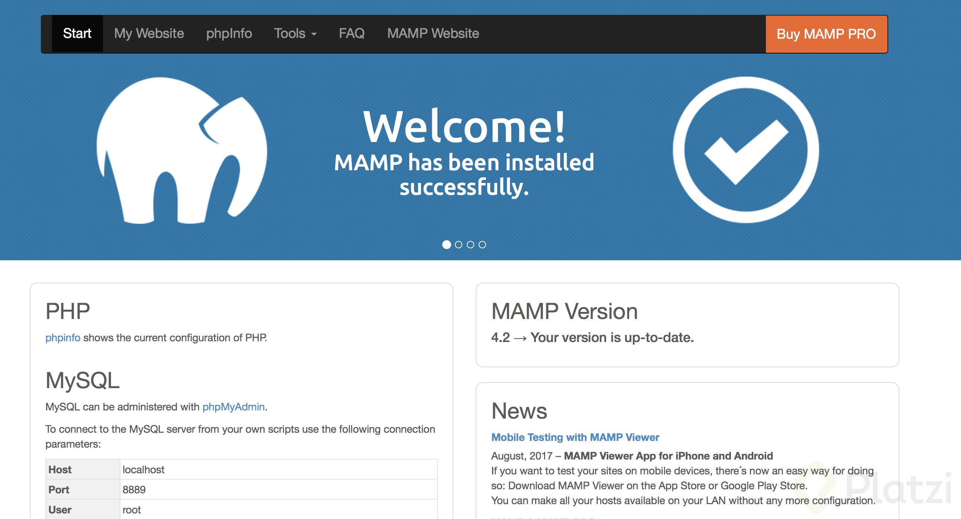Click the large checkmark circle icon

click(x=745, y=149)
